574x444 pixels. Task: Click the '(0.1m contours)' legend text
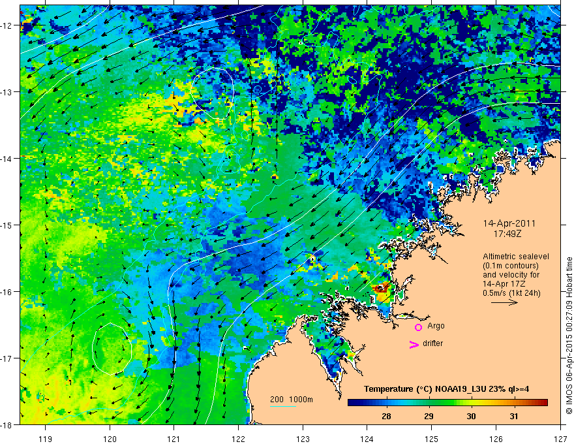tap(511, 266)
